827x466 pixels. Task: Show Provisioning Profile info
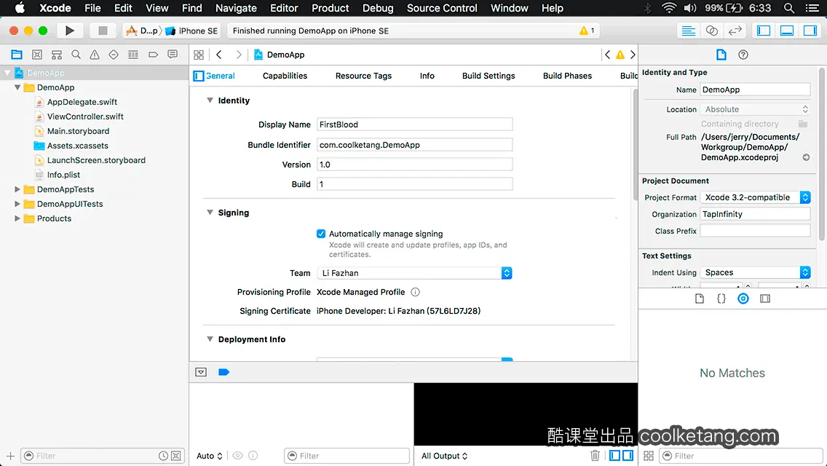click(416, 292)
